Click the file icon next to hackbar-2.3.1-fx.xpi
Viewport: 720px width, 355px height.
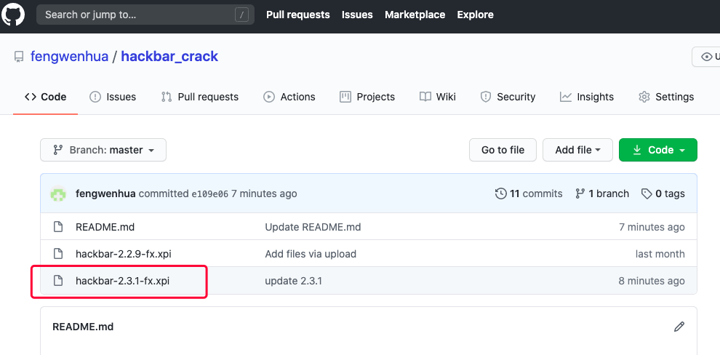[x=58, y=281]
